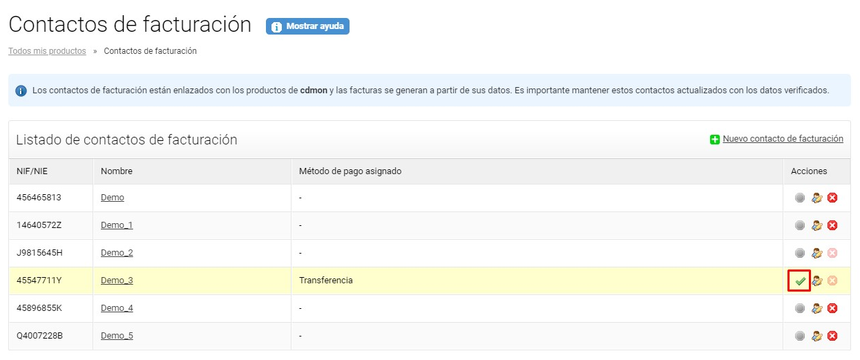Go to Todos mis productos breadcrumb
Viewport: 860px width, 360px height.
(47, 51)
